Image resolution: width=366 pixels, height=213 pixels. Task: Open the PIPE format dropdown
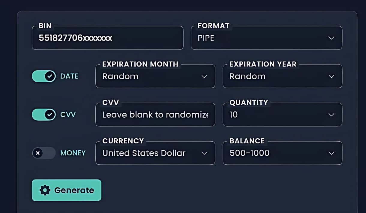coord(261,38)
